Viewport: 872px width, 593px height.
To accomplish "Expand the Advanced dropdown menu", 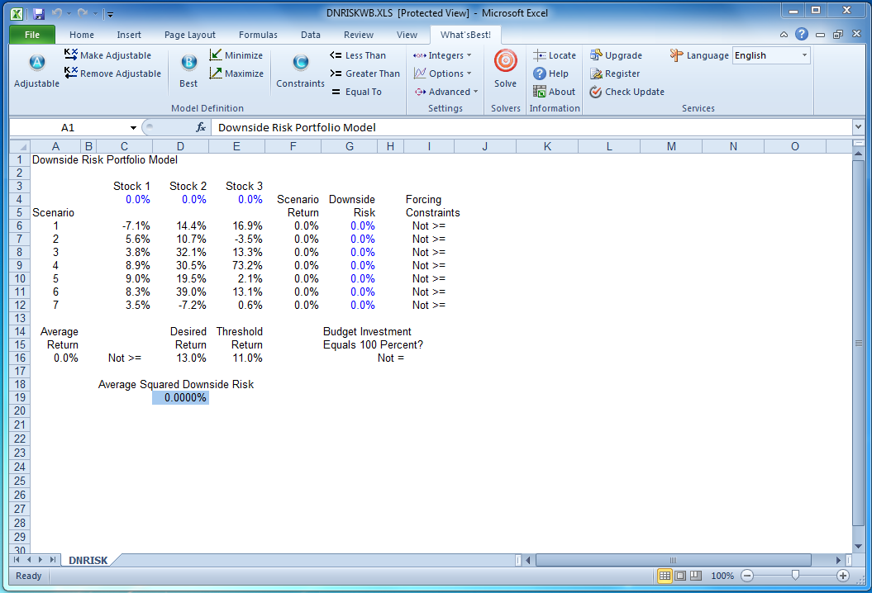I will (446, 92).
